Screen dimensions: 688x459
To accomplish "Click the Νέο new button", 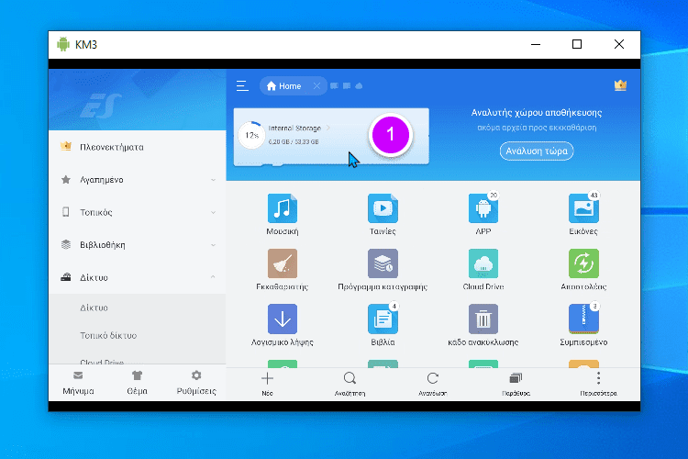I will 267,384.
